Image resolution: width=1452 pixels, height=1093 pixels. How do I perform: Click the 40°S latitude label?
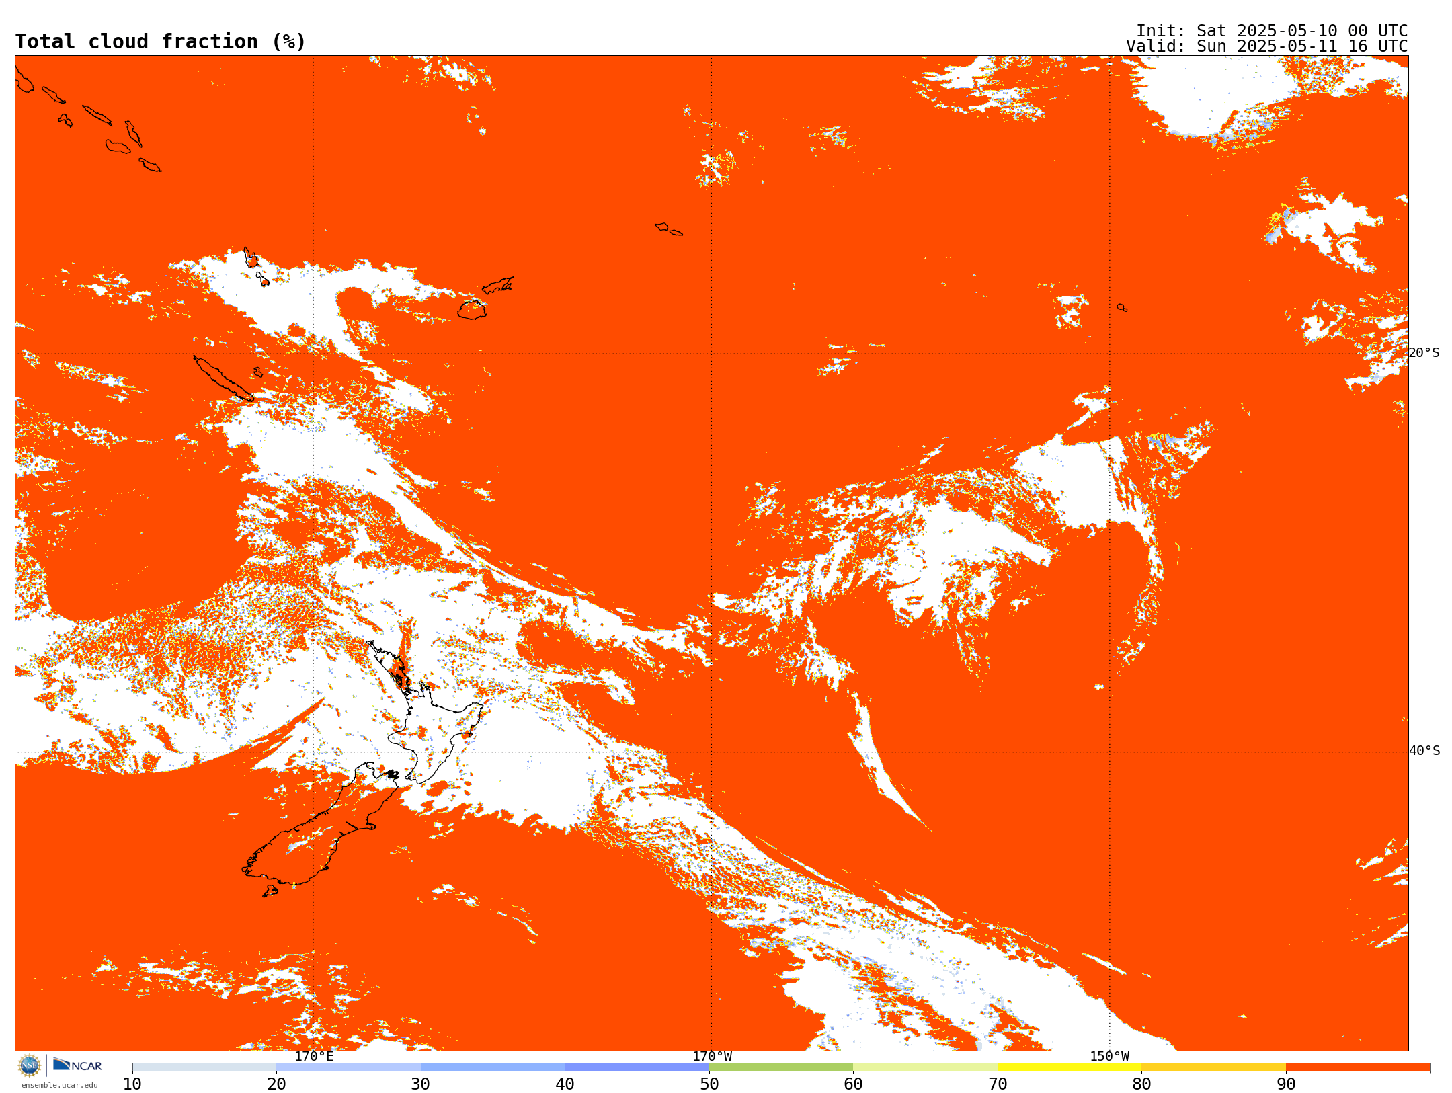point(1424,751)
